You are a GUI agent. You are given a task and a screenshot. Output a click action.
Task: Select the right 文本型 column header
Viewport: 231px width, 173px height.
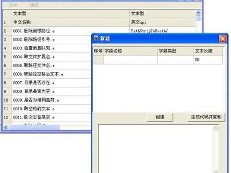pos(163,14)
